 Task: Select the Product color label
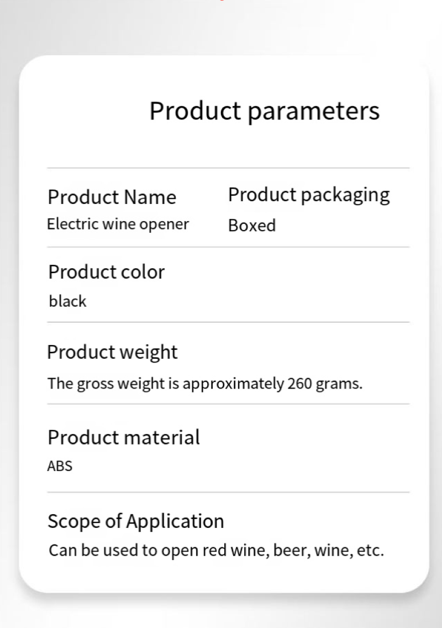point(106,272)
